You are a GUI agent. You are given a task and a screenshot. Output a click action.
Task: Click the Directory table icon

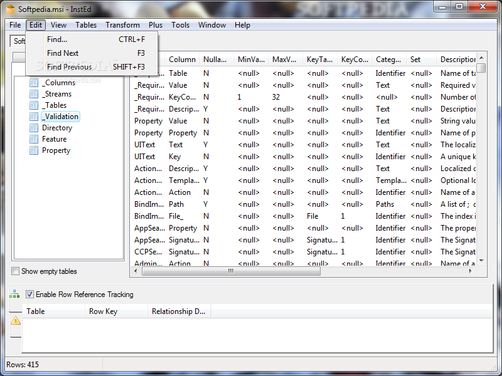pos(34,128)
